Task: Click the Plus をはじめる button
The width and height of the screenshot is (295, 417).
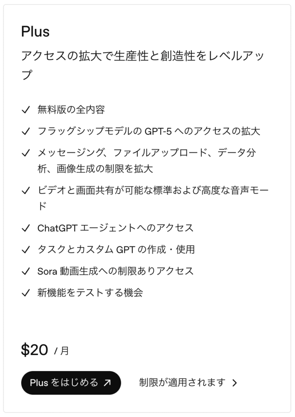Action: (71, 383)
